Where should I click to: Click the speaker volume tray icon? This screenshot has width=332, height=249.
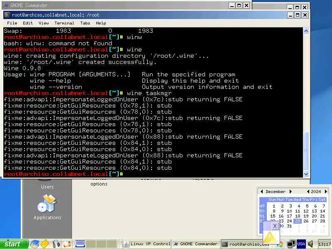(x=310, y=244)
